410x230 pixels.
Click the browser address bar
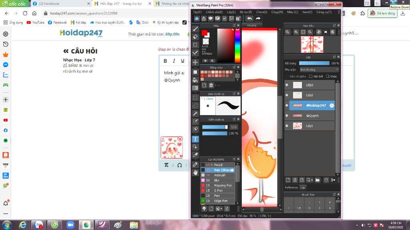[x=115, y=13]
